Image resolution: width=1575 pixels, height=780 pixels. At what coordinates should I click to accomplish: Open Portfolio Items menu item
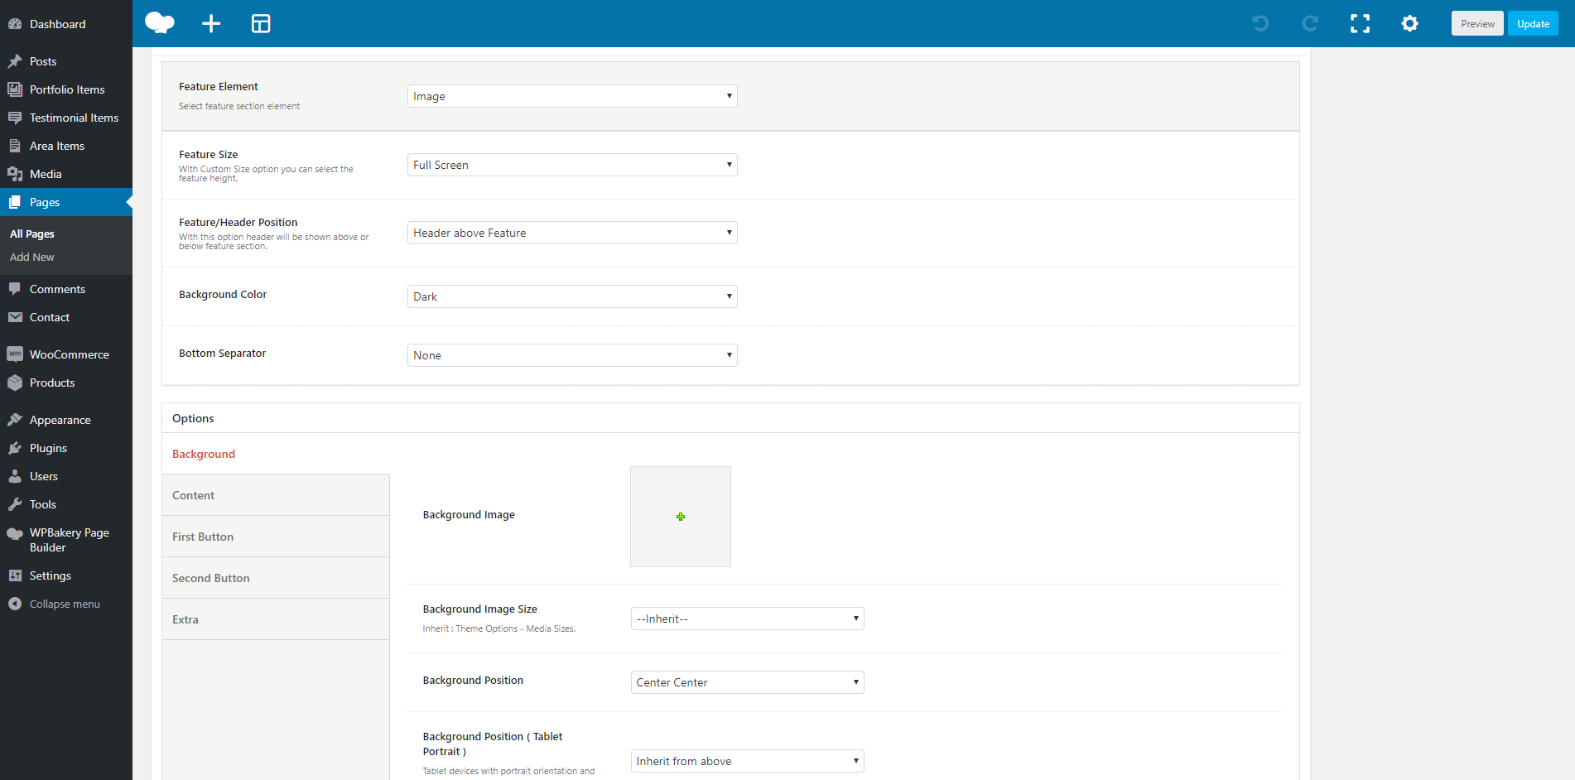pos(66,89)
